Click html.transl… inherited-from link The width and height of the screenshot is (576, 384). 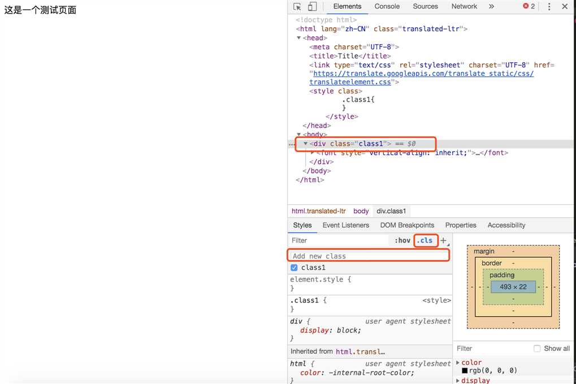(x=360, y=352)
